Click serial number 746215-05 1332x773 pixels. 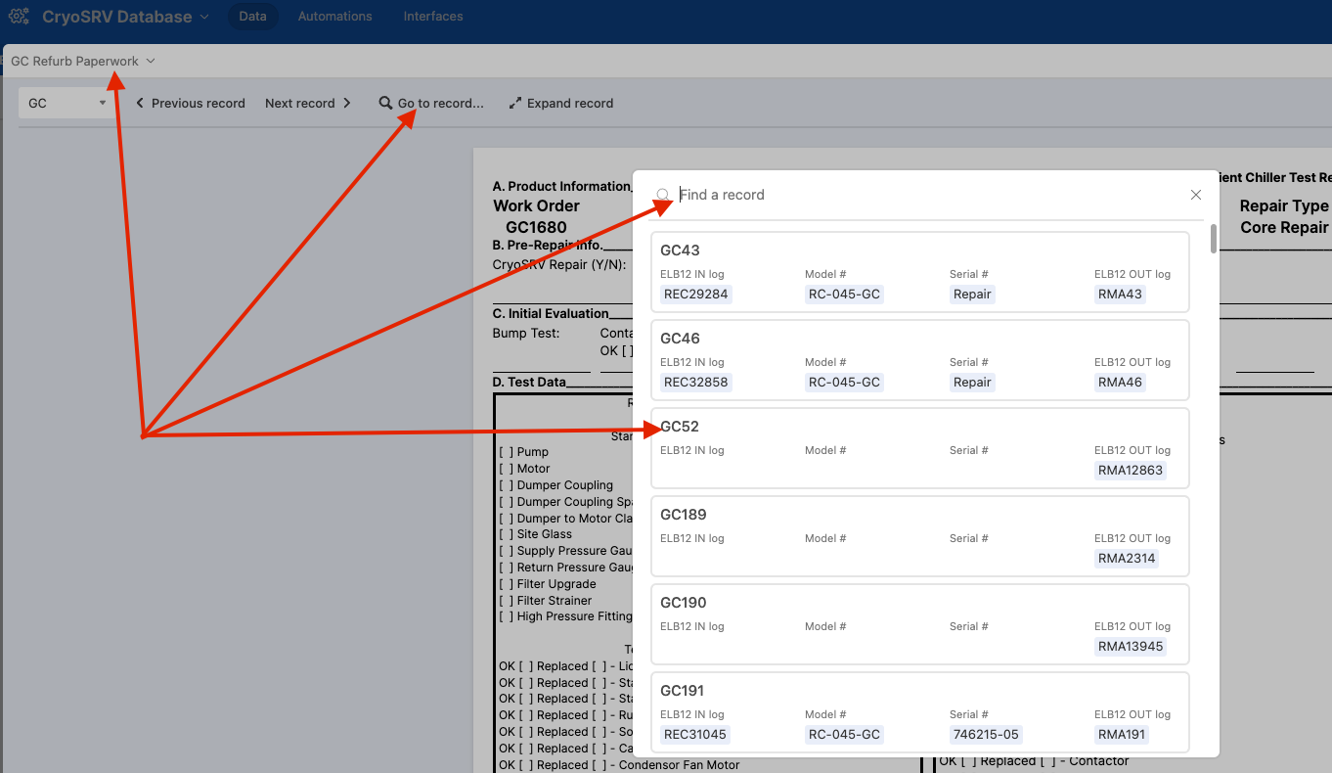tap(986, 734)
